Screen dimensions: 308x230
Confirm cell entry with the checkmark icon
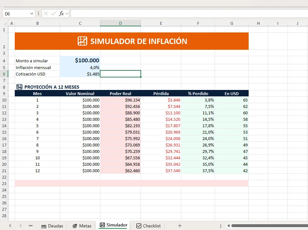point(53,13)
